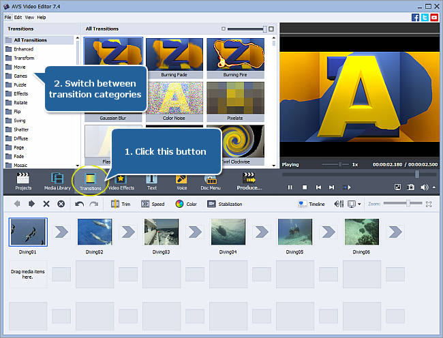
Task: Adjust the storyboard Zoom slider
Action: pos(408,203)
